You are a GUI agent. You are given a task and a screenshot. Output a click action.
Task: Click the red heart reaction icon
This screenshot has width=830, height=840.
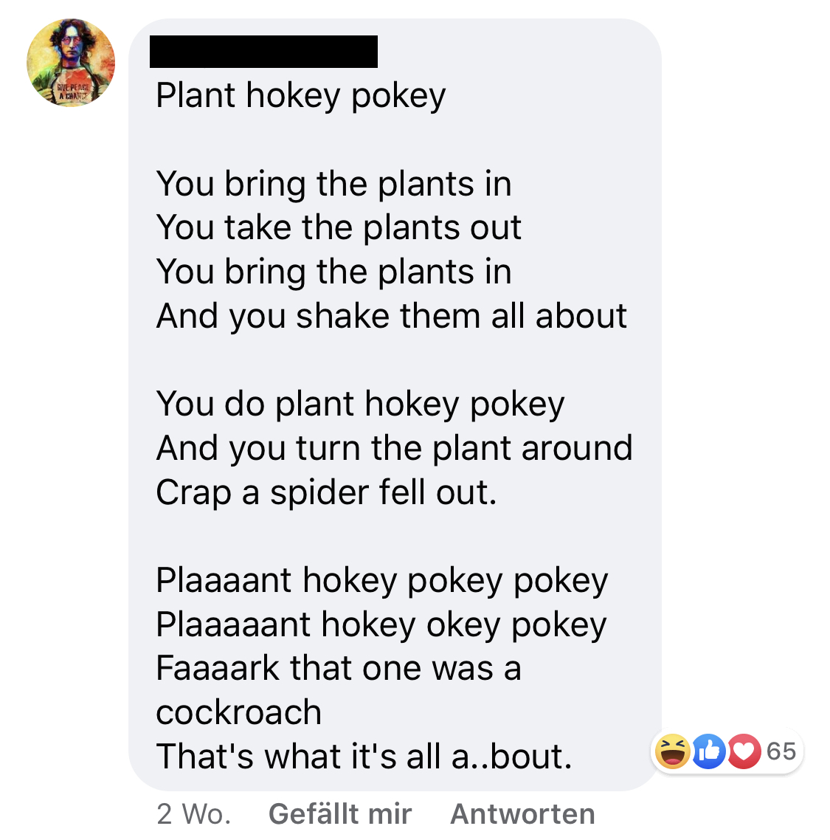pyautogui.click(x=744, y=751)
